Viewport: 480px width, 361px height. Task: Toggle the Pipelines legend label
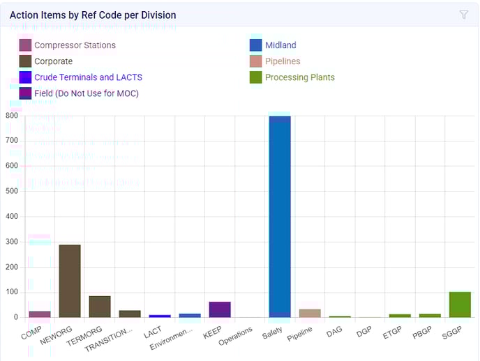tap(285, 61)
